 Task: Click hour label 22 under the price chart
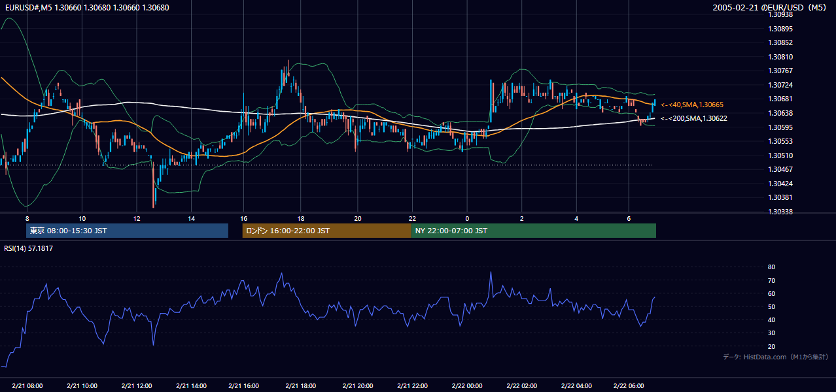411,218
